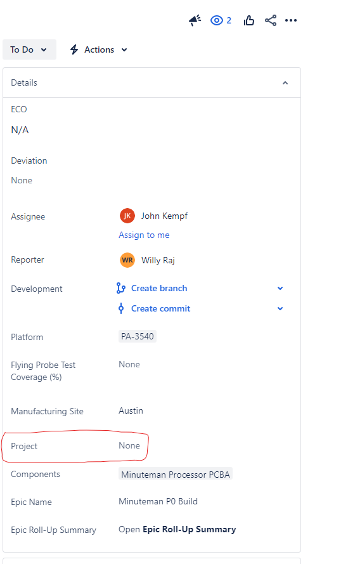Edit the Project field showing None

point(129,445)
